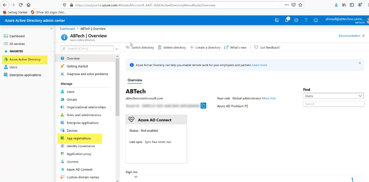
Task: Open What's new command
Action: (235, 48)
